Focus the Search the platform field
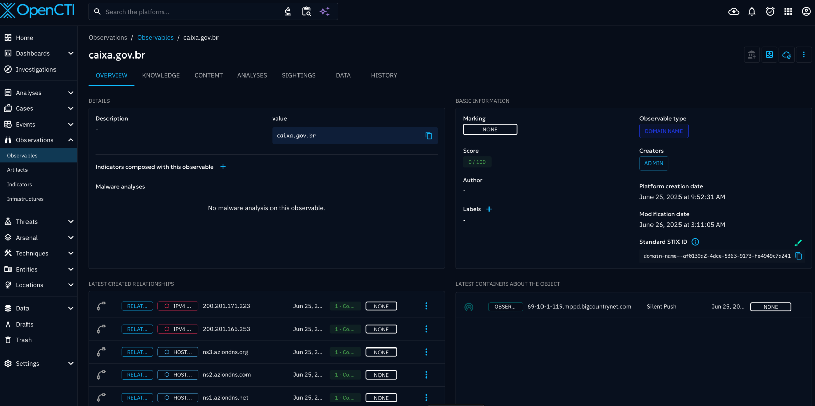The width and height of the screenshot is (815, 406). 191,12
